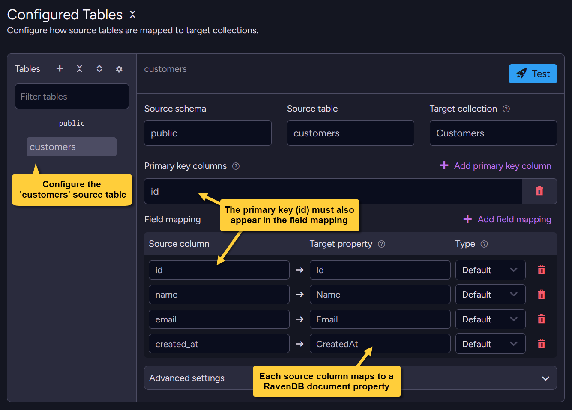Viewport: 572px width, 410px height.
Task: Edit target property Id field
Action: (380, 270)
